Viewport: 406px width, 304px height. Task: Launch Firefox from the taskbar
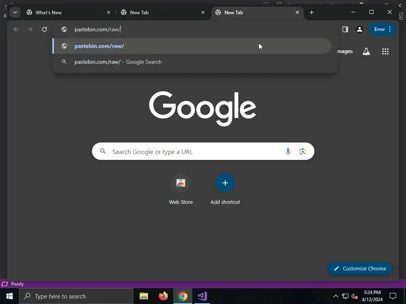point(163,296)
